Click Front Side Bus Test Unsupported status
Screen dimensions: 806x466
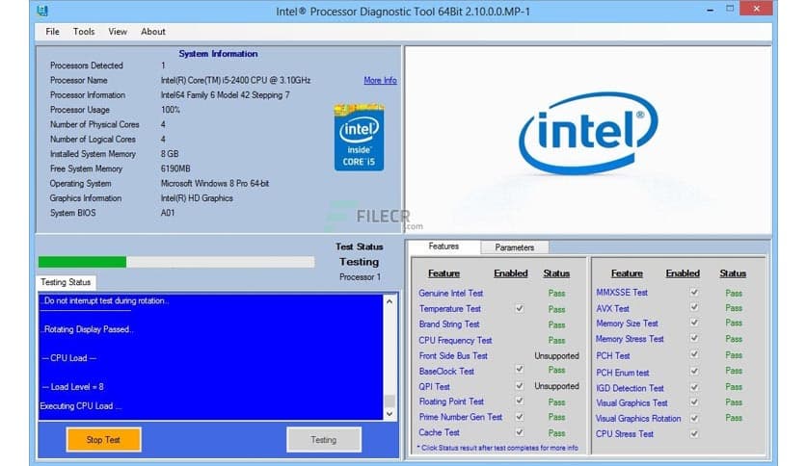point(556,355)
